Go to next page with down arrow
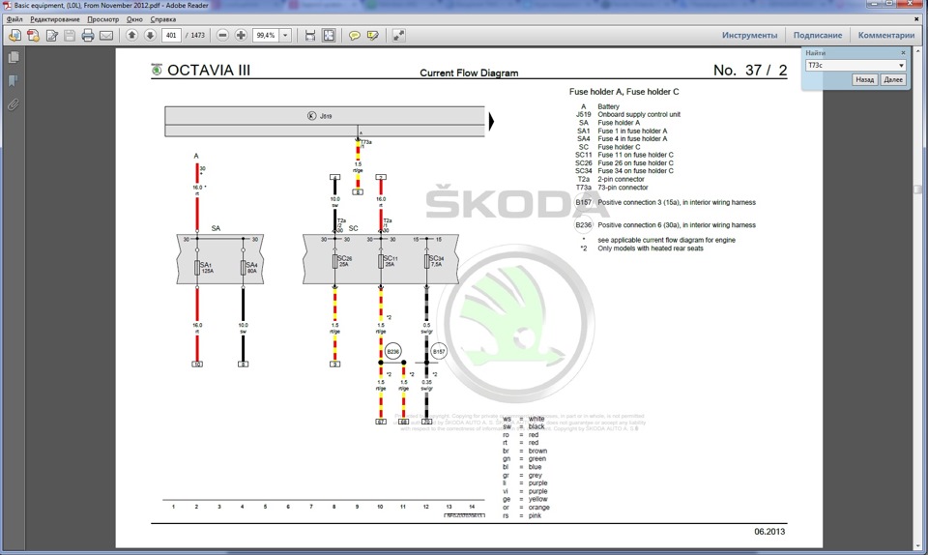The width and height of the screenshot is (928, 555). click(x=151, y=36)
